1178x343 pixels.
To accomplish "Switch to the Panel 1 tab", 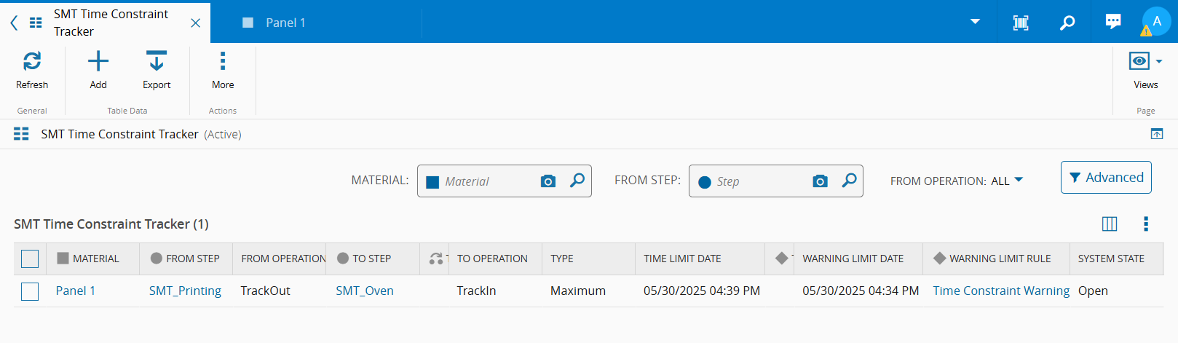I will pyautogui.click(x=285, y=23).
